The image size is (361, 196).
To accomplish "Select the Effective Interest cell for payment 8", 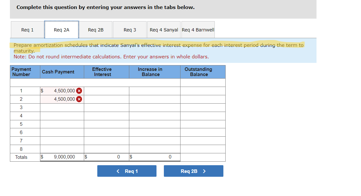I will [x=106, y=149].
